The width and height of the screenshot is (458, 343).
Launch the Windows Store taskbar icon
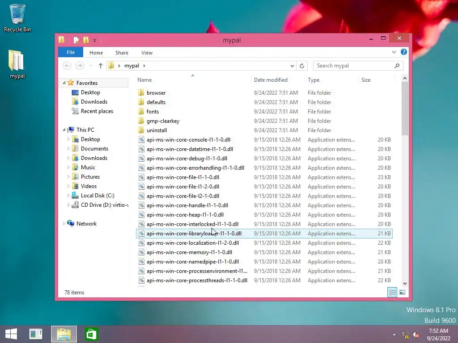click(x=91, y=334)
